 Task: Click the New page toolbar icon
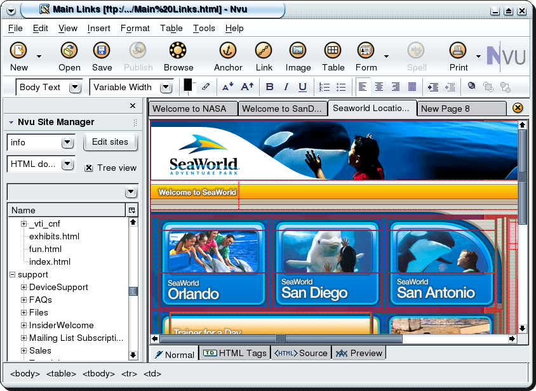click(18, 51)
